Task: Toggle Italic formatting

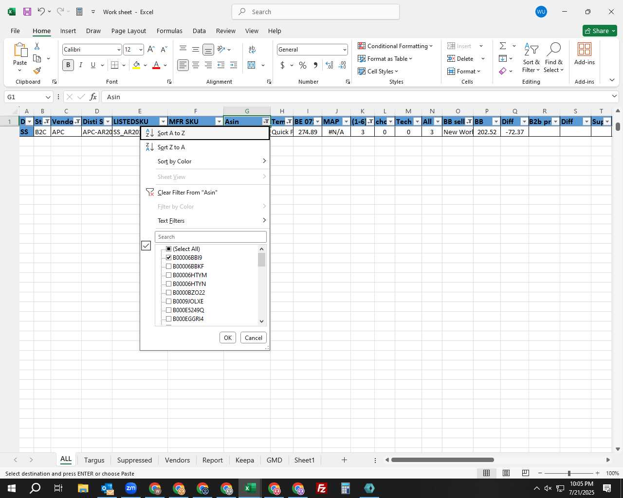Action: [x=80, y=65]
